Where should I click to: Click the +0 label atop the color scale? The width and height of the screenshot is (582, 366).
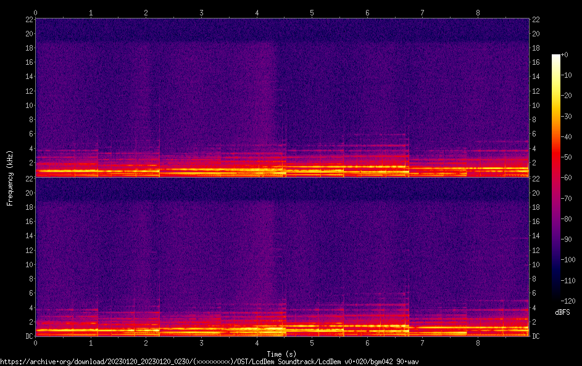(x=565, y=55)
